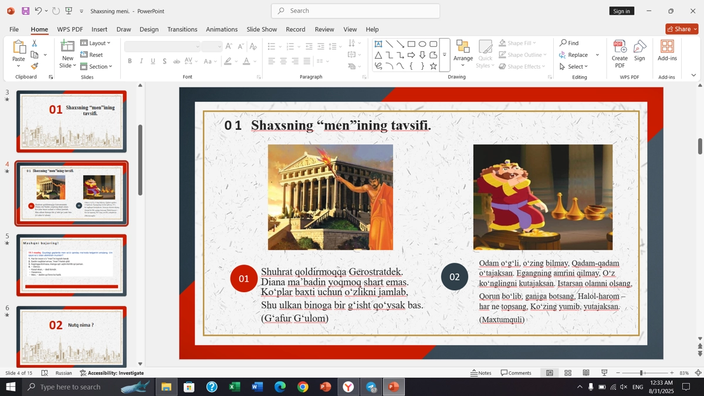Toggle Italic formatting
This screenshot has width=704, height=396.
coord(141,61)
